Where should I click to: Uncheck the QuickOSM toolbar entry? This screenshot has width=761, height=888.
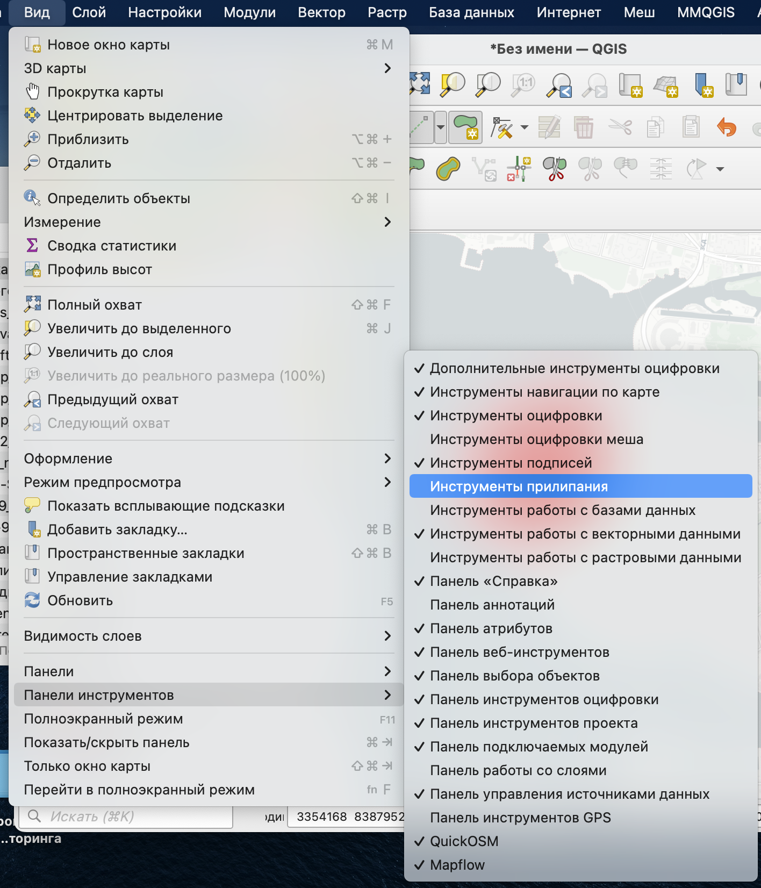tap(464, 841)
